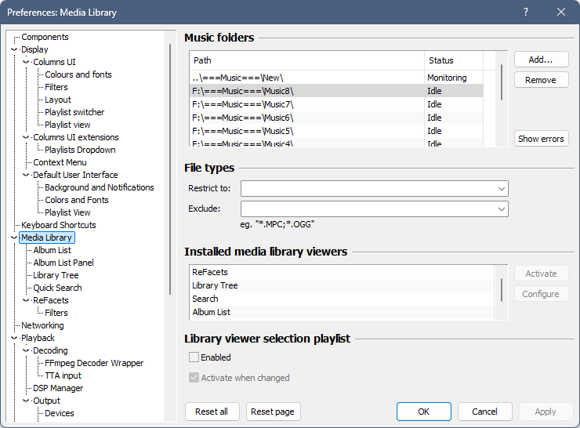Open the Exclude dropdown arrow
The width and height of the screenshot is (580, 428).
tap(501, 209)
